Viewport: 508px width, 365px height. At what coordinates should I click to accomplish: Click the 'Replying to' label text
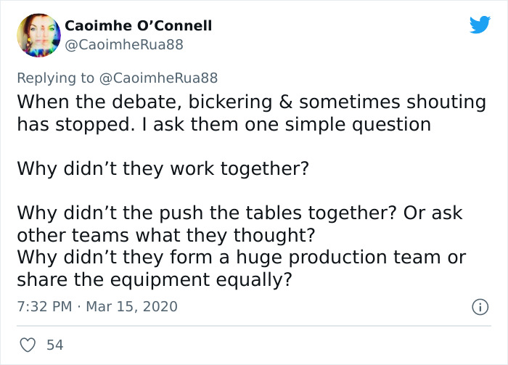coord(54,77)
